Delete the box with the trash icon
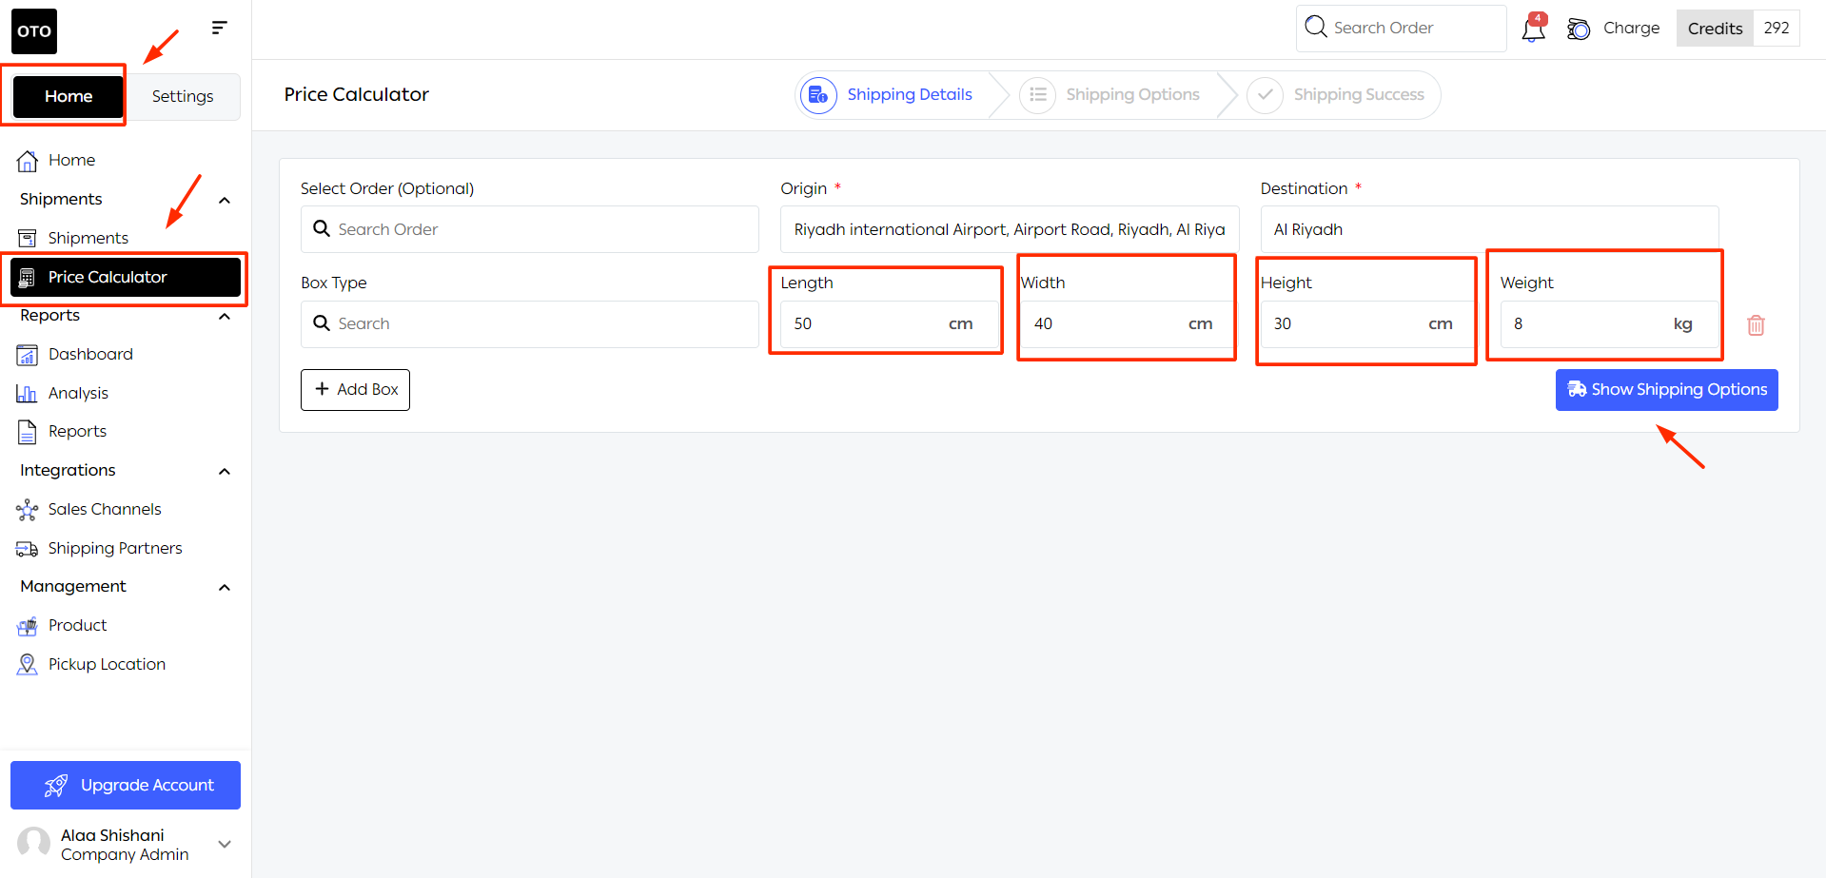Viewport: 1826px width, 878px height. (1757, 325)
